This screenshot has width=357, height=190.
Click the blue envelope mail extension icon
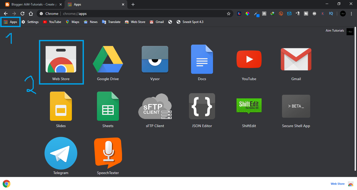[289, 14]
